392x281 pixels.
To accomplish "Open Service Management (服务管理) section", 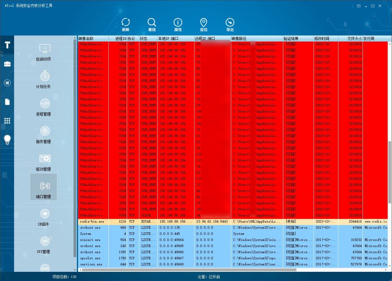I will (x=44, y=135).
